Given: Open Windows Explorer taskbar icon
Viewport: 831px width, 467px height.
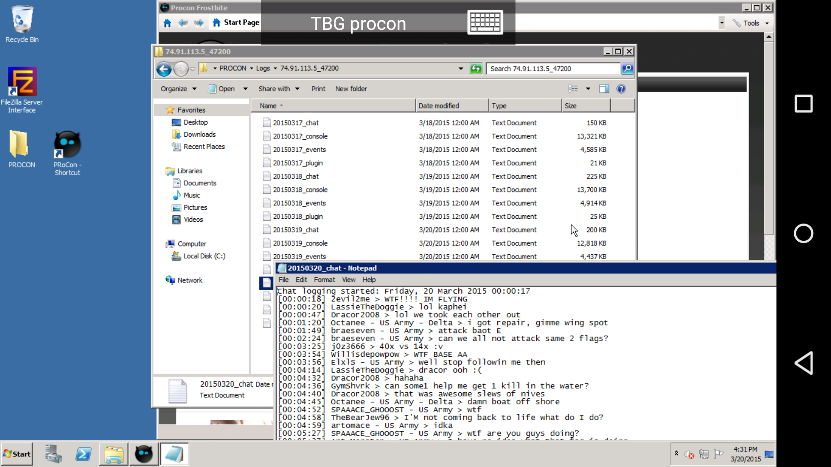Looking at the screenshot, I should click(x=113, y=454).
